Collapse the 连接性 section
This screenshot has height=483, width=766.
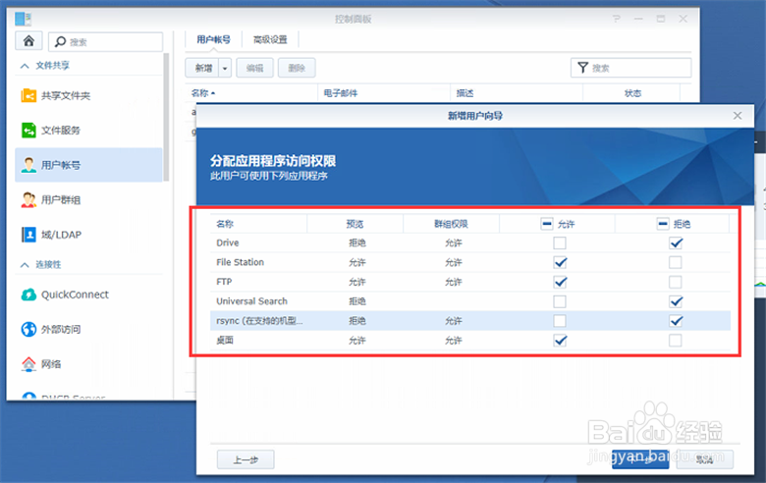click(x=25, y=265)
